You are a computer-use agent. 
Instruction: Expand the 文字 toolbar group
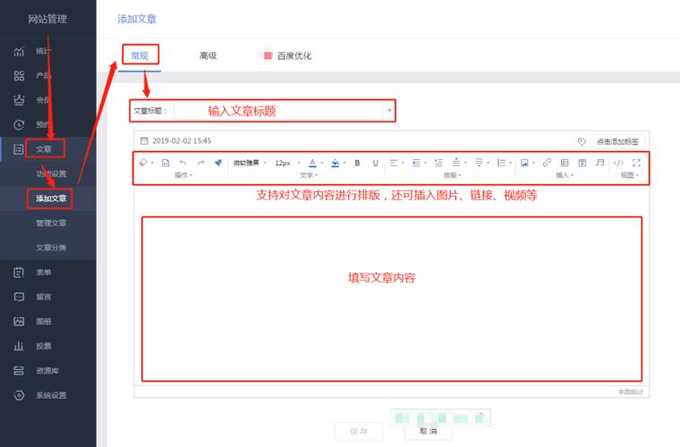click(x=309, y=175)
